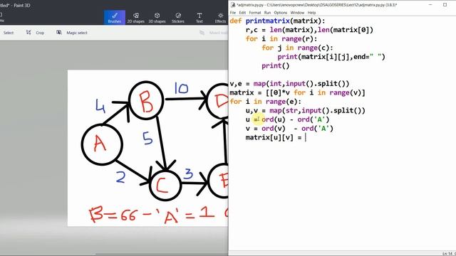Open the Edit menu in IDLE

tap(242, 13)
